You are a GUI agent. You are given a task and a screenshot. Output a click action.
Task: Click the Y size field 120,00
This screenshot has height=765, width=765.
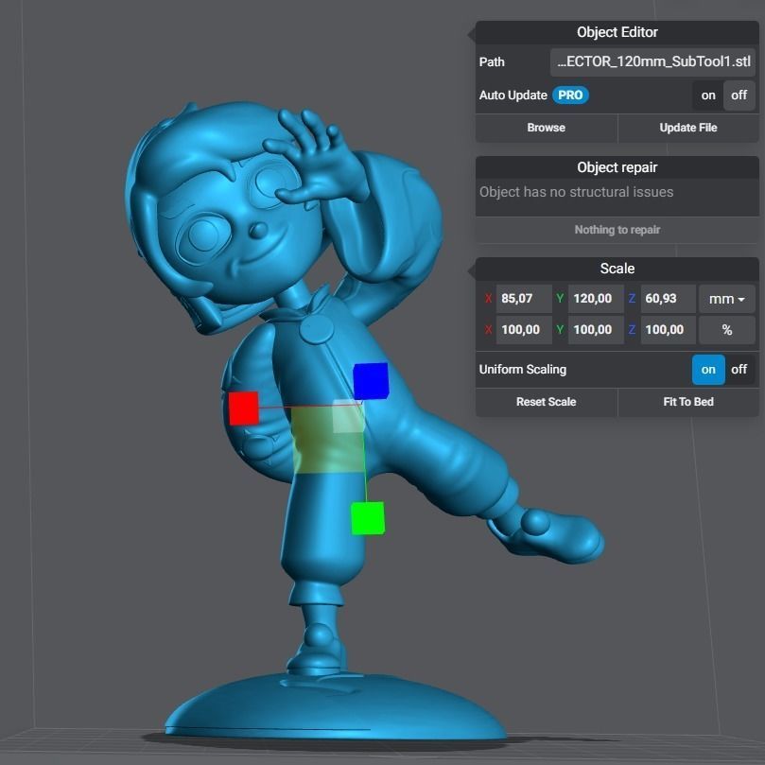point(596,299)
